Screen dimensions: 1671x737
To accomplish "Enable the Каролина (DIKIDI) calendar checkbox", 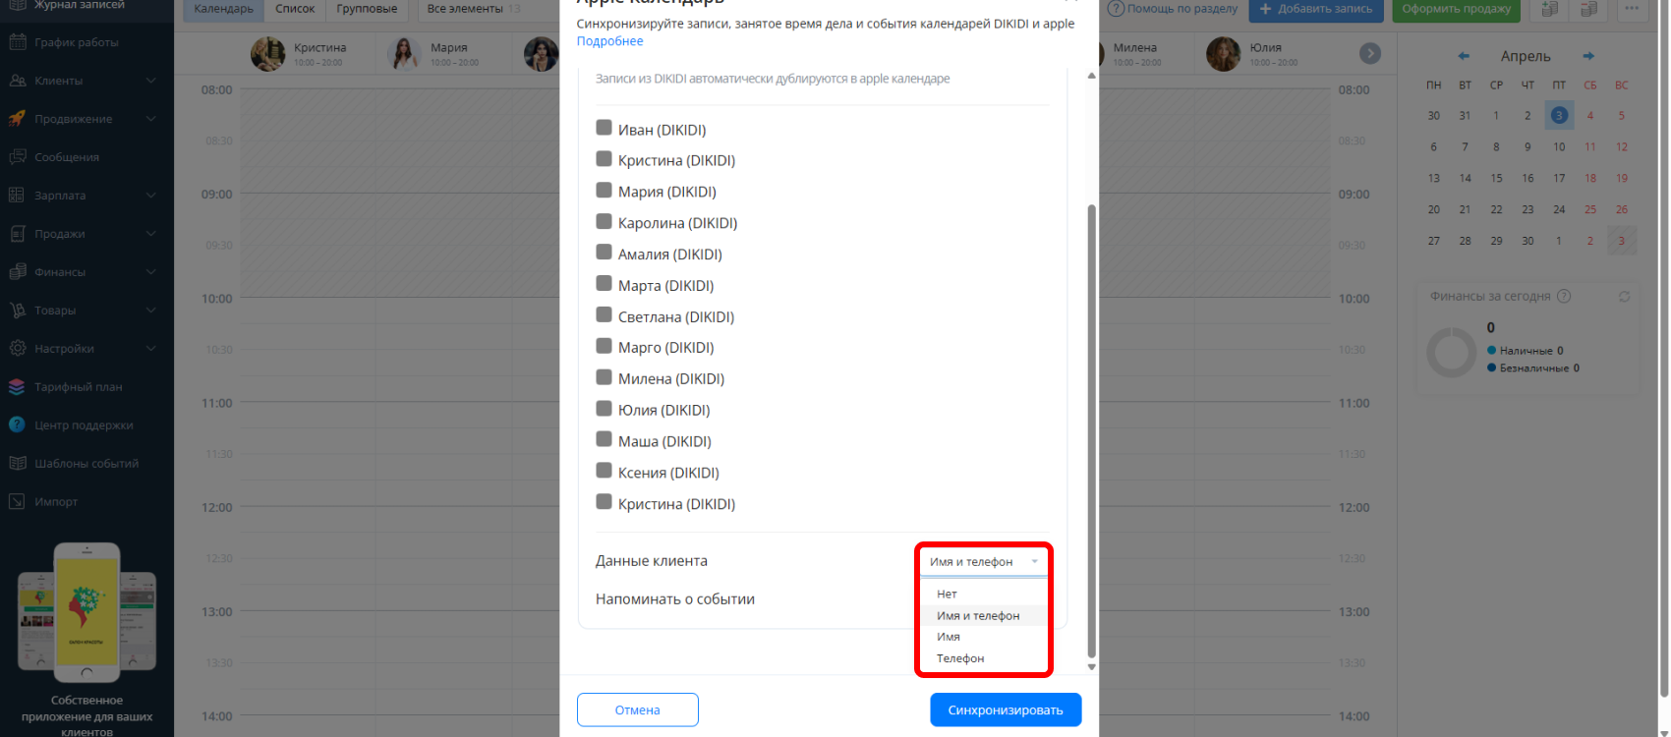I will point(605,221).
